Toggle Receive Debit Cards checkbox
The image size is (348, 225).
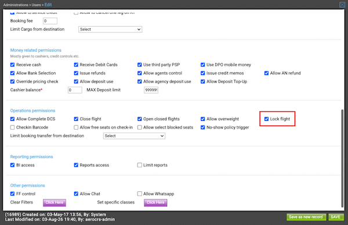coord(76,65)
